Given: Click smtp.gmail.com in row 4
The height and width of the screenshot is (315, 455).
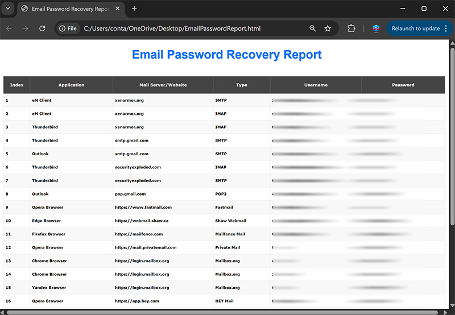Looking at the screenshot, I should [132, 140].
